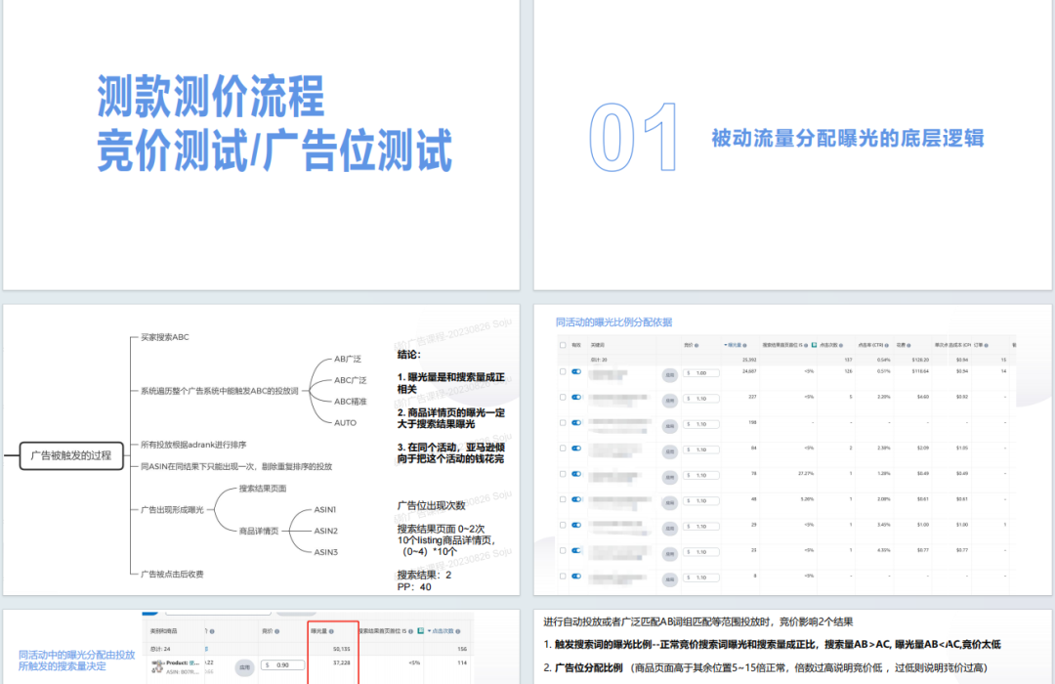
Task: Select the third keyword row's checkbox
Action: pos(562,422)
